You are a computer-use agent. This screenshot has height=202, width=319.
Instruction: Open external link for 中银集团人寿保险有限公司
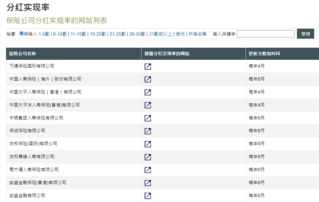(148, 118)
